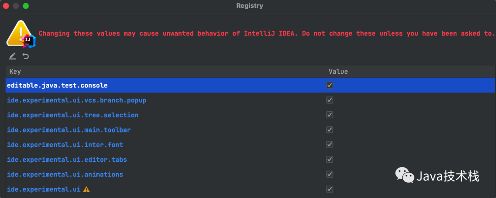Toggle ide.experimental.ui.animations checkbox
The width and height of the screenshot is (496, 198).
tap(330, 174)
